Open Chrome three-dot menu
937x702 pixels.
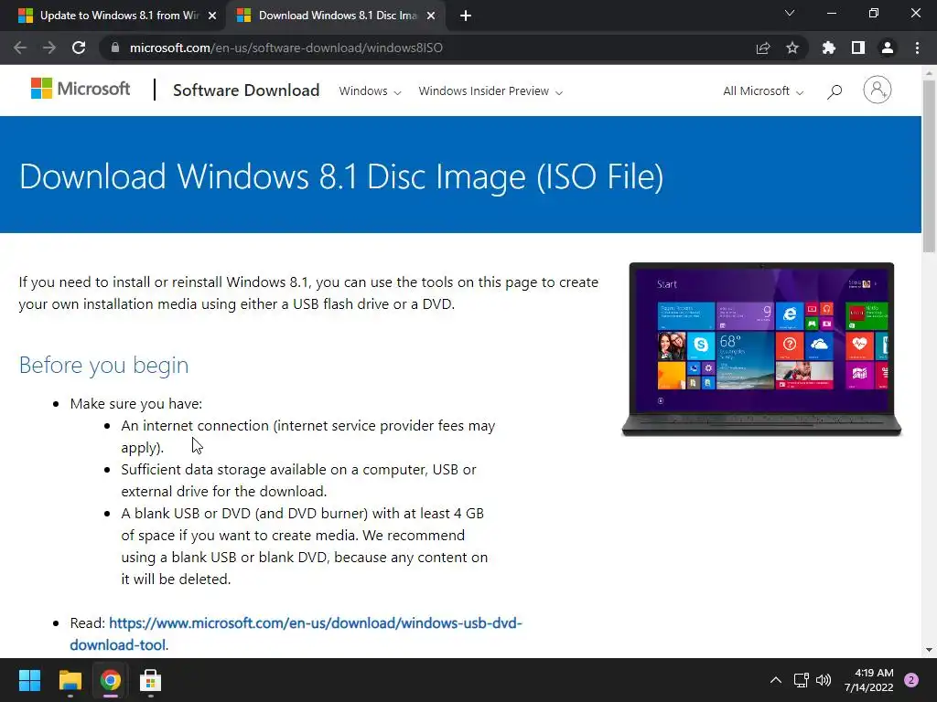coord(917,48)
